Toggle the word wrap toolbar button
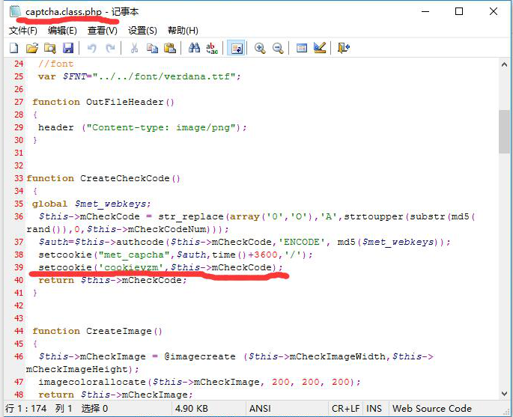 [x=236, y=48]
